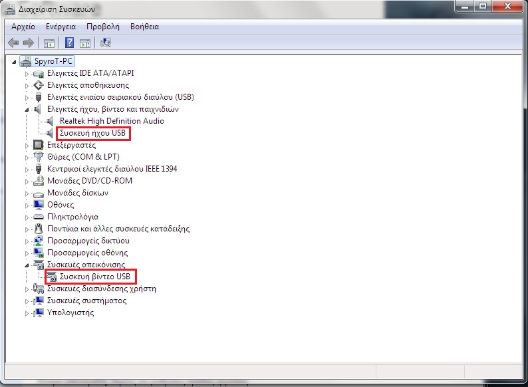Select the SpyroT-PC tree label
Viewport: 528px width, 387px height.
[x=53, y=61]
